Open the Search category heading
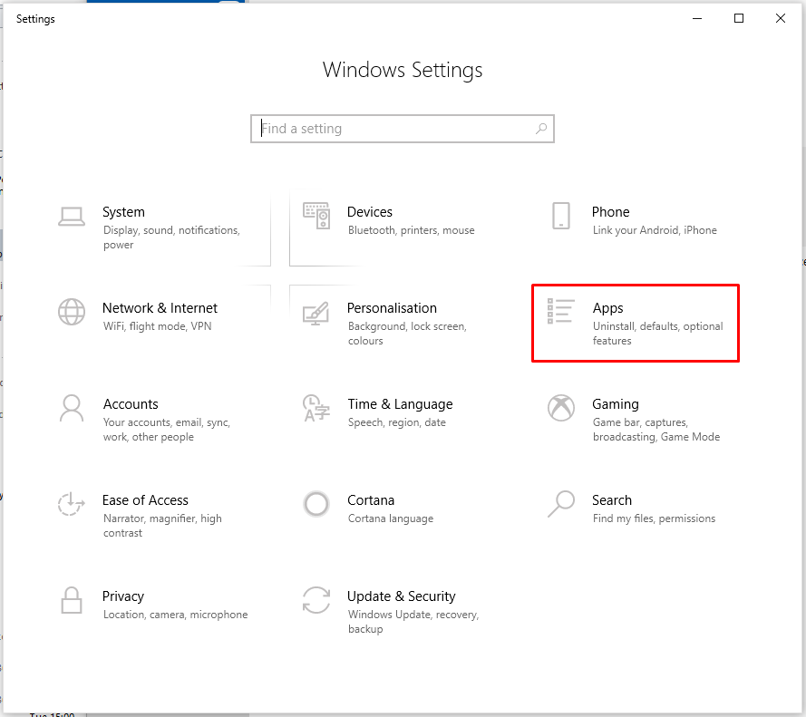 click(x=612, y=500)
